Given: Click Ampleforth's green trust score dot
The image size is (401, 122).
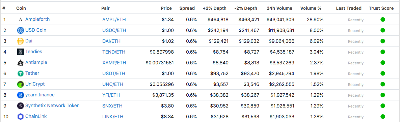Looking at the screenshot, I should coord(382,20).
